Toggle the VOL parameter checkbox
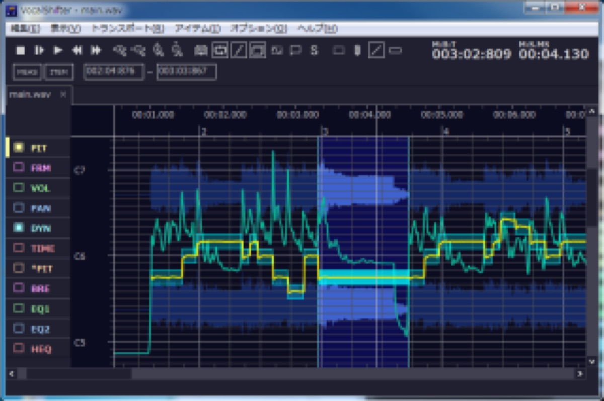Image resolution: width=604 pixels, height=401 pixels. [19, 187]
